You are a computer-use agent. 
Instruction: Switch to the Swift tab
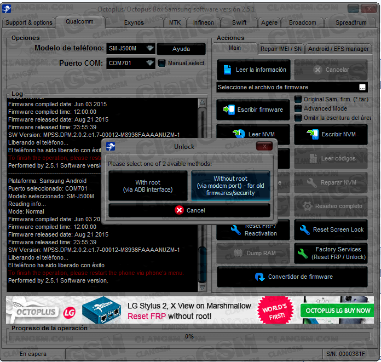pos(239,22)
